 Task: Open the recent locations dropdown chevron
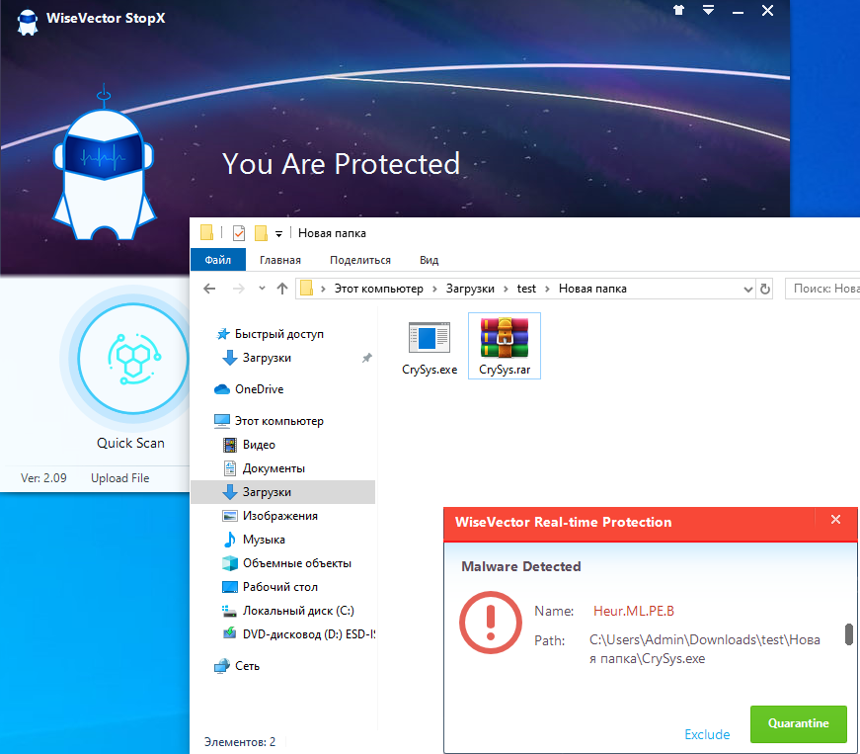(x=263, y=289)
